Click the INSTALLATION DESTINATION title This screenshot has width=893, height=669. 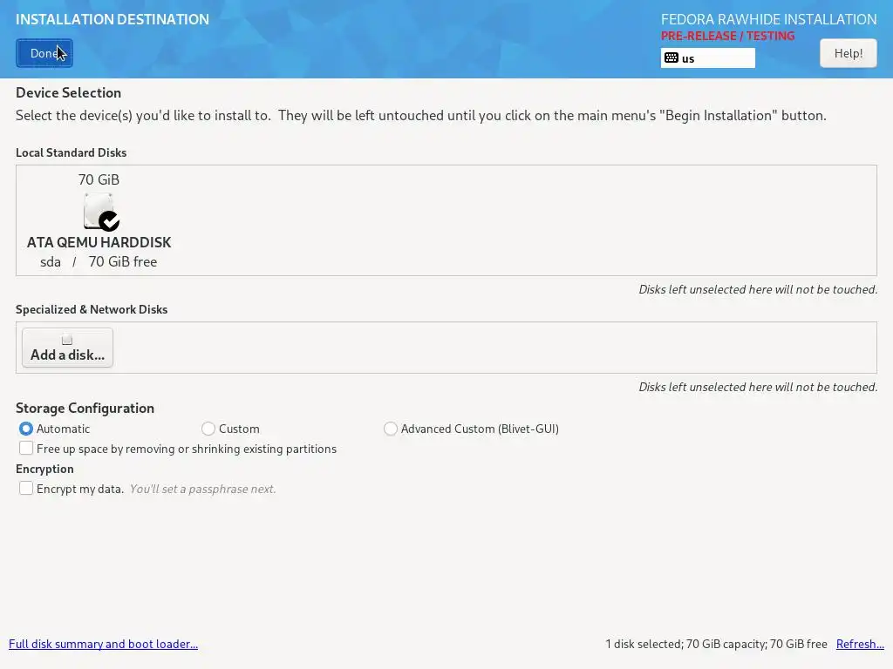(x=112, y=19)
